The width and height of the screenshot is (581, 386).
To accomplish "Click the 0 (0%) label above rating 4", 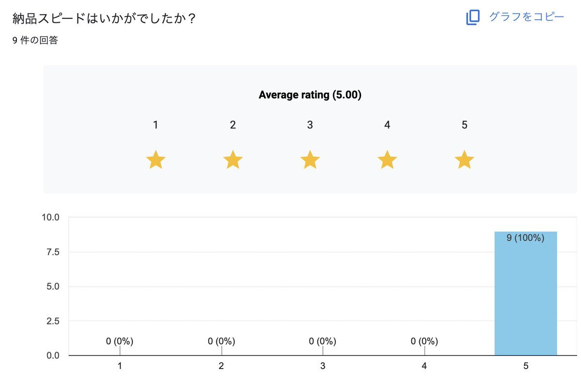I will 424,341.
